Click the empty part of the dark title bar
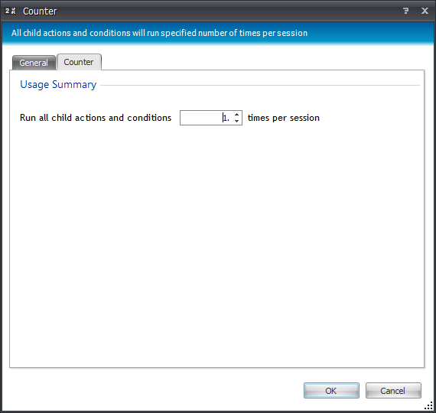Image resolution: width=436 pixels, height=413 pixels. click(x=228, y=11)
